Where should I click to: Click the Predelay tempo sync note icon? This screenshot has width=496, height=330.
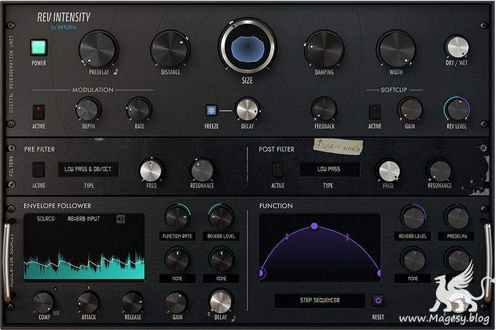point(116,72)
